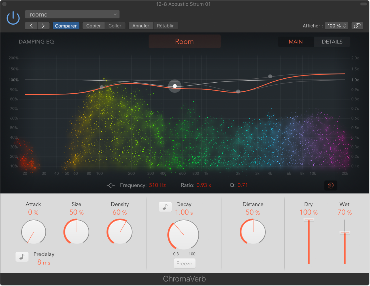Screen dimensions: 370x286
Task: Switch to the DETAILS tab
Action: [332, 42]
